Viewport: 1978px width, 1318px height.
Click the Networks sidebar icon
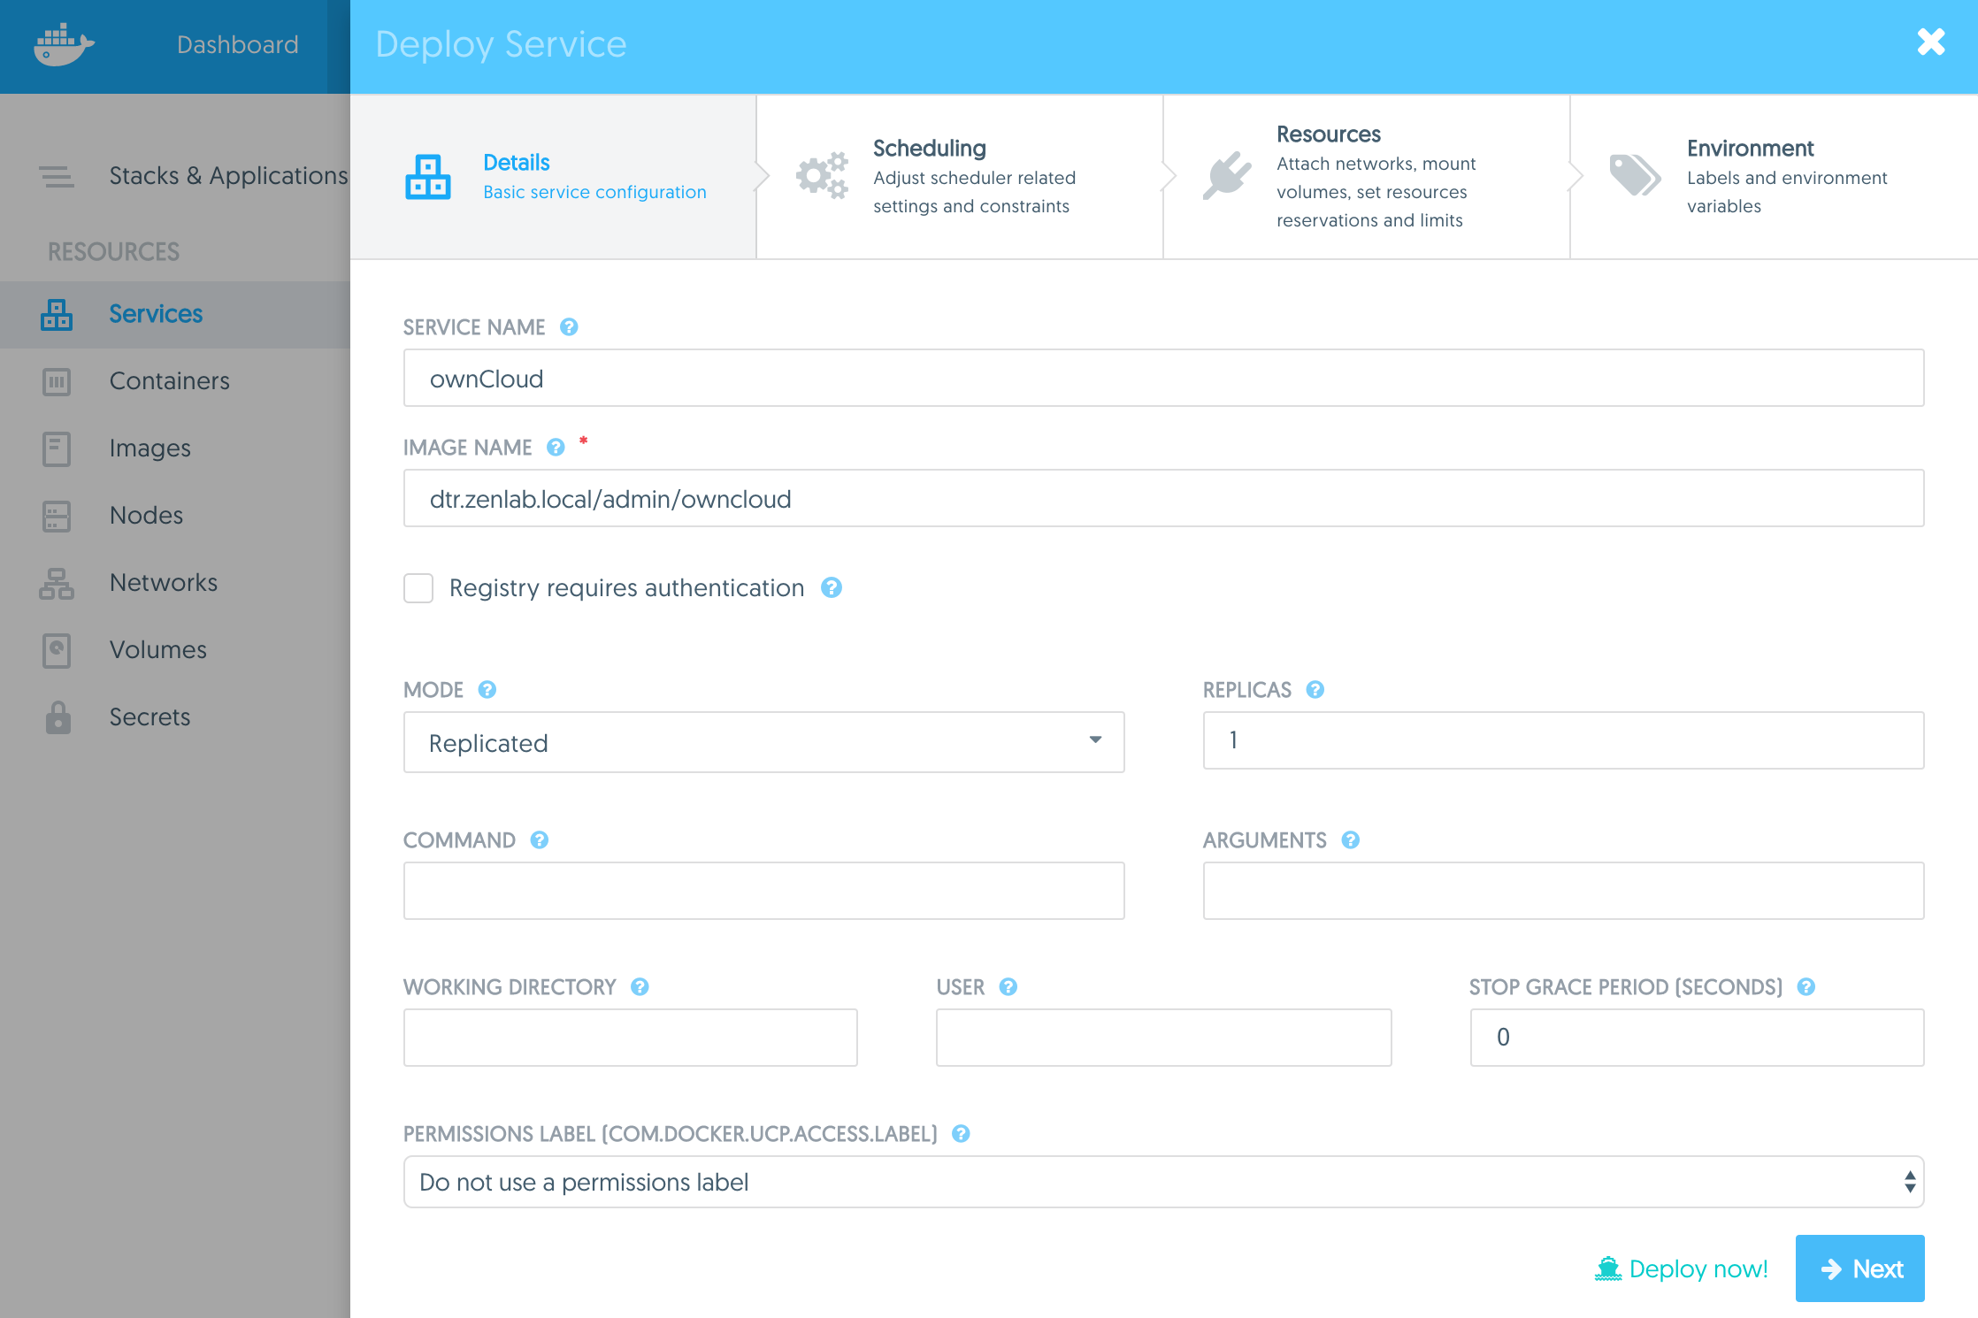(57, 583)
